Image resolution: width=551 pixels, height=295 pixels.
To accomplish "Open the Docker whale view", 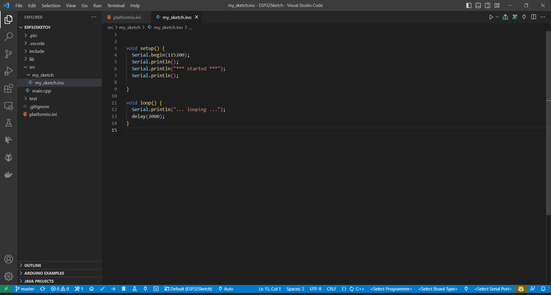I will tap(9, 174).
